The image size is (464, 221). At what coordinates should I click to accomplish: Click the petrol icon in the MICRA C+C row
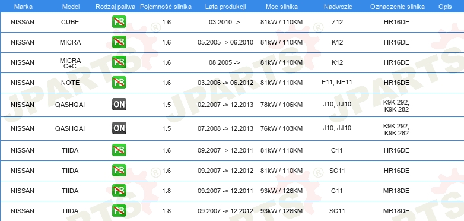(x=119, y=62)
